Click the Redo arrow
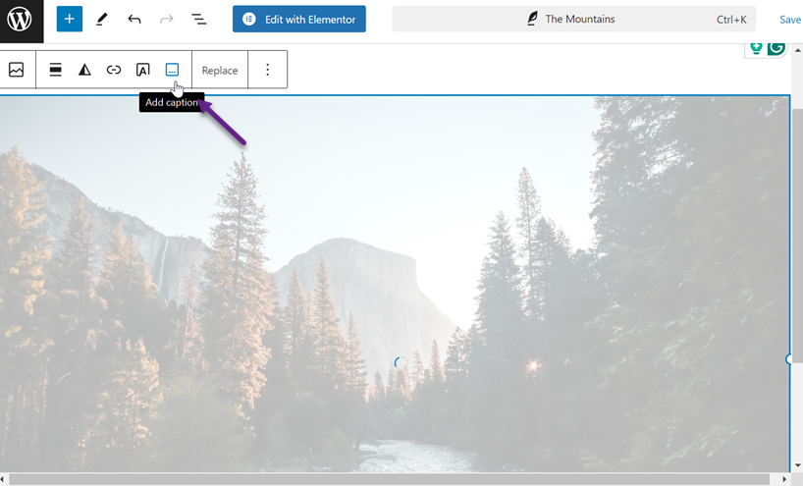803x486 pixels. tap(166, 20)
